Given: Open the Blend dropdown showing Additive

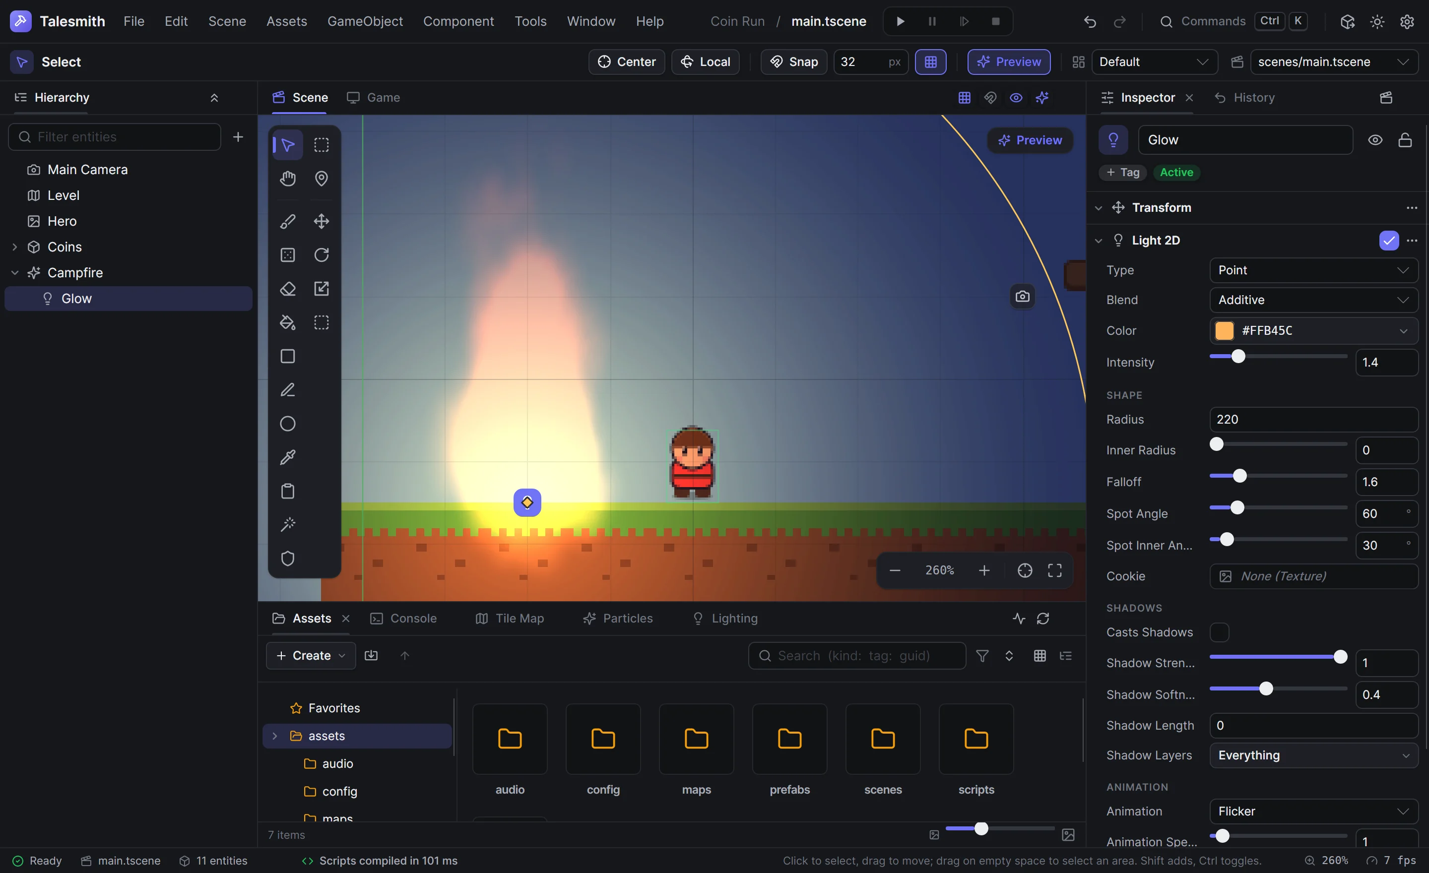Looking at the screenshot, I should 1313,300.
